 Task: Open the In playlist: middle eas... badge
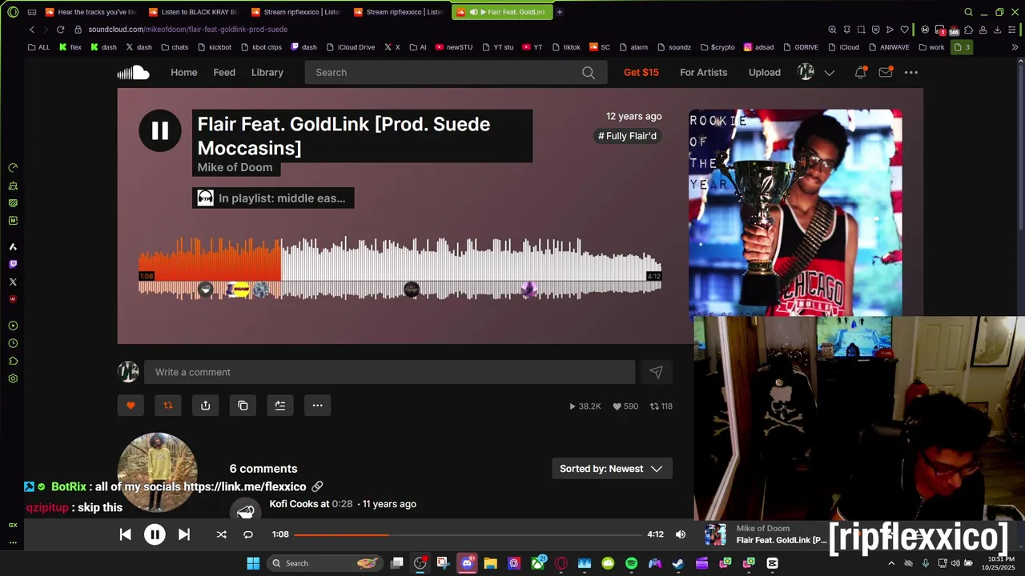point(273,198)
